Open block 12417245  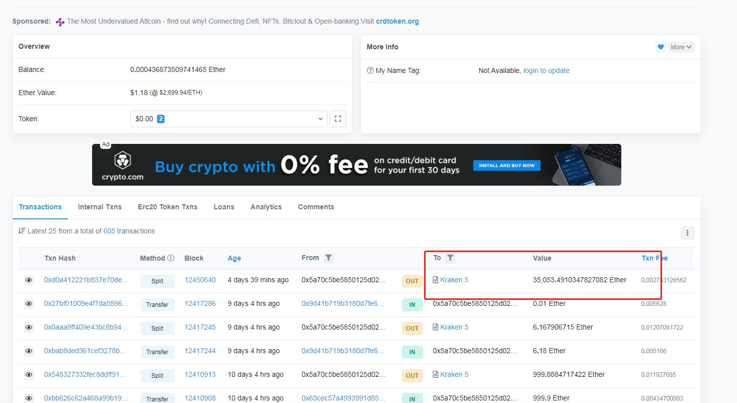200,328
